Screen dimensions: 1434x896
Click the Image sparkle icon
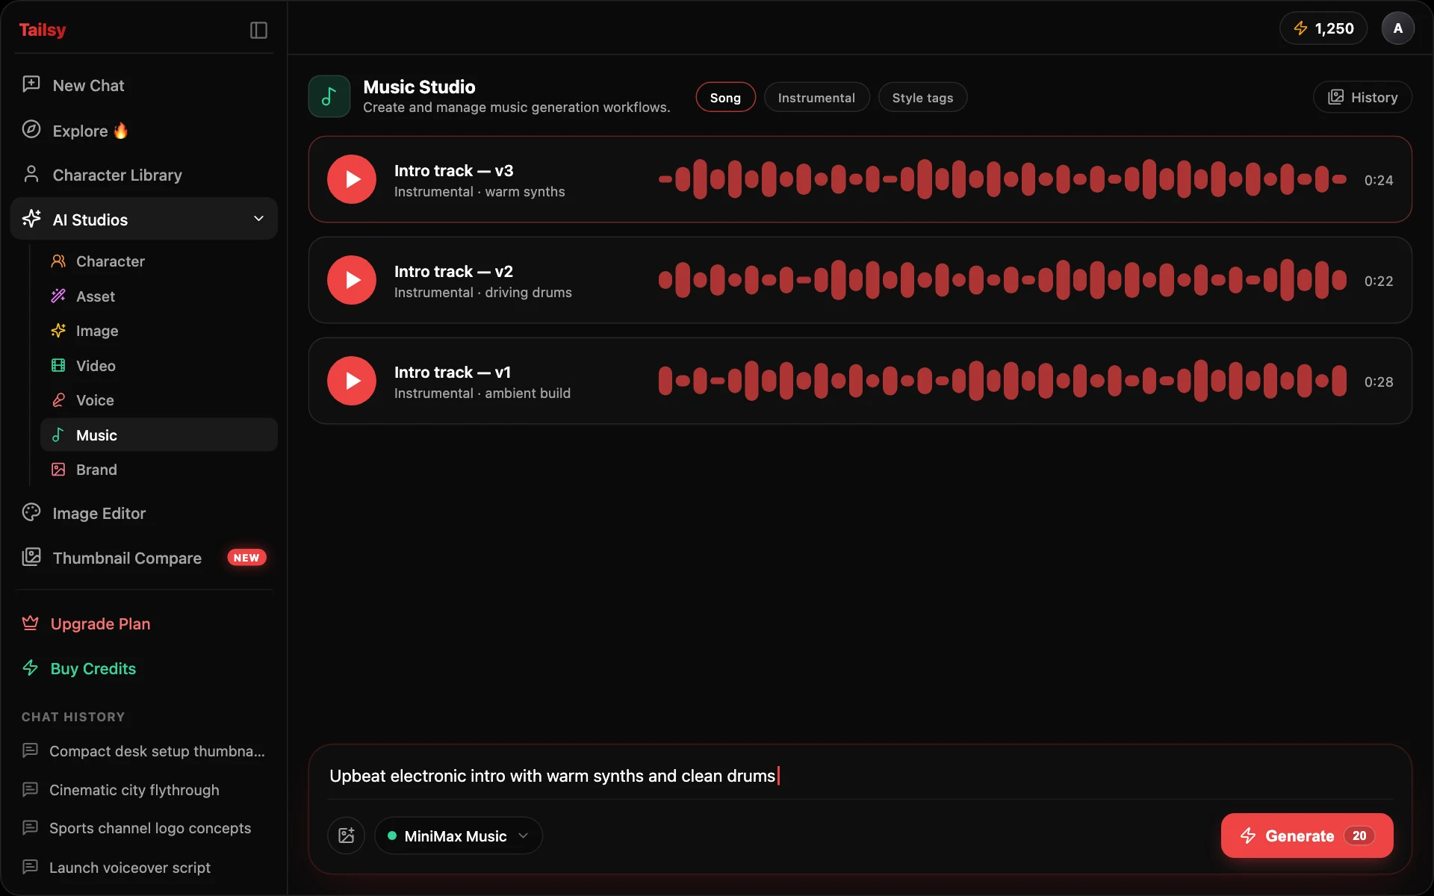tap(58, 330)
